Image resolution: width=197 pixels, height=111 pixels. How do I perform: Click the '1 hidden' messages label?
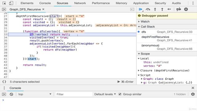(180, 94)
